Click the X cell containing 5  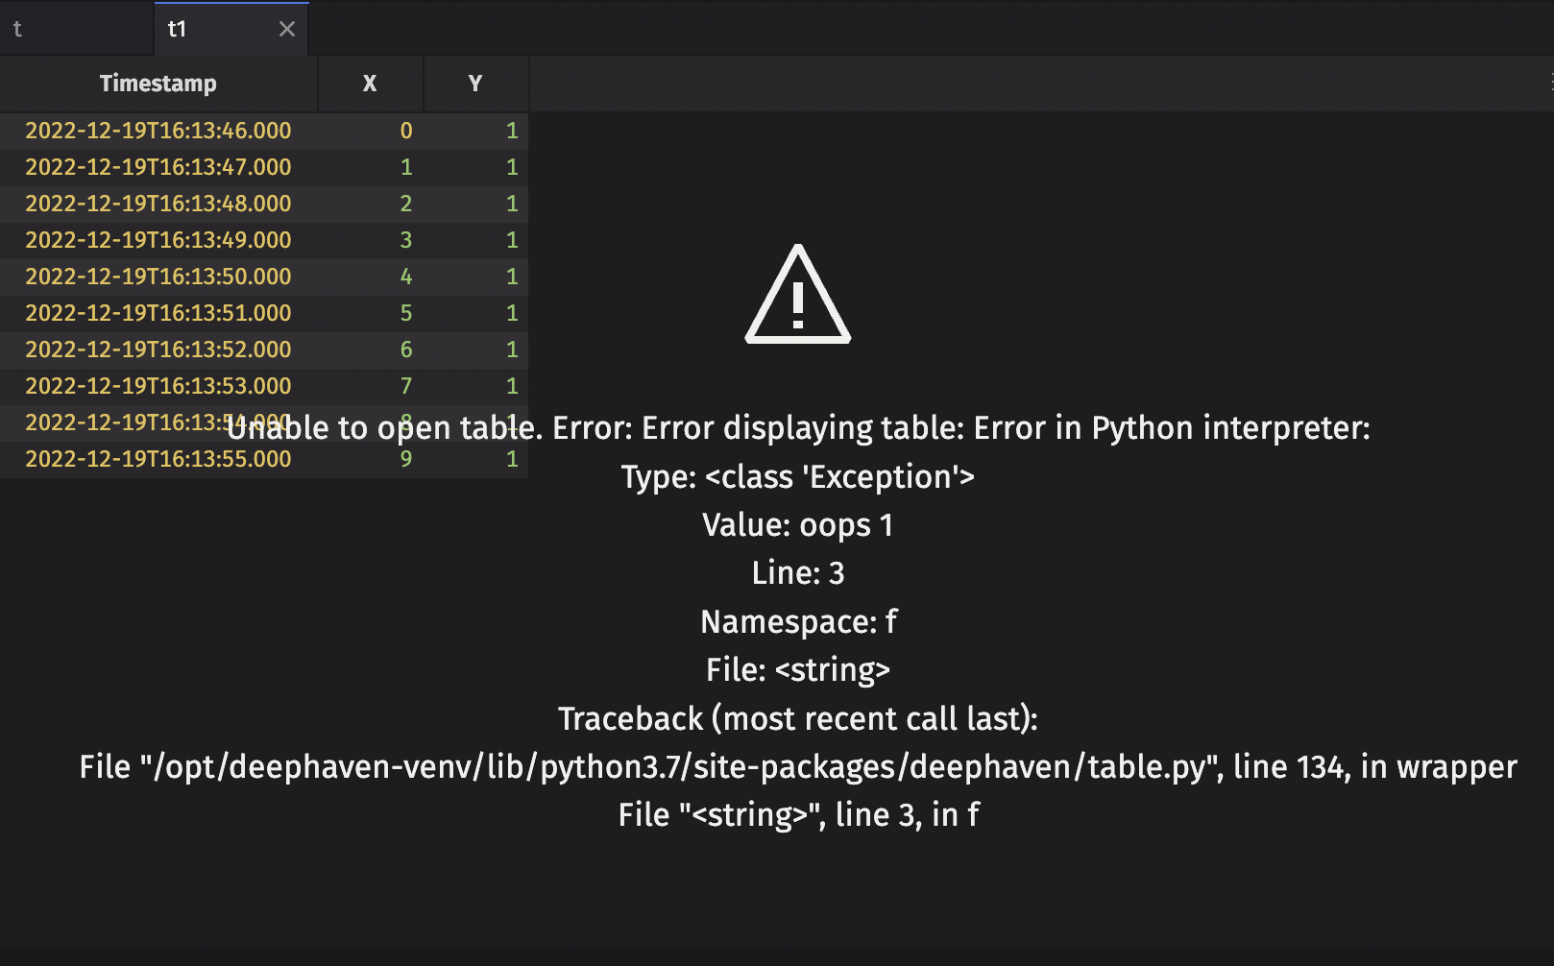point(405,313)
